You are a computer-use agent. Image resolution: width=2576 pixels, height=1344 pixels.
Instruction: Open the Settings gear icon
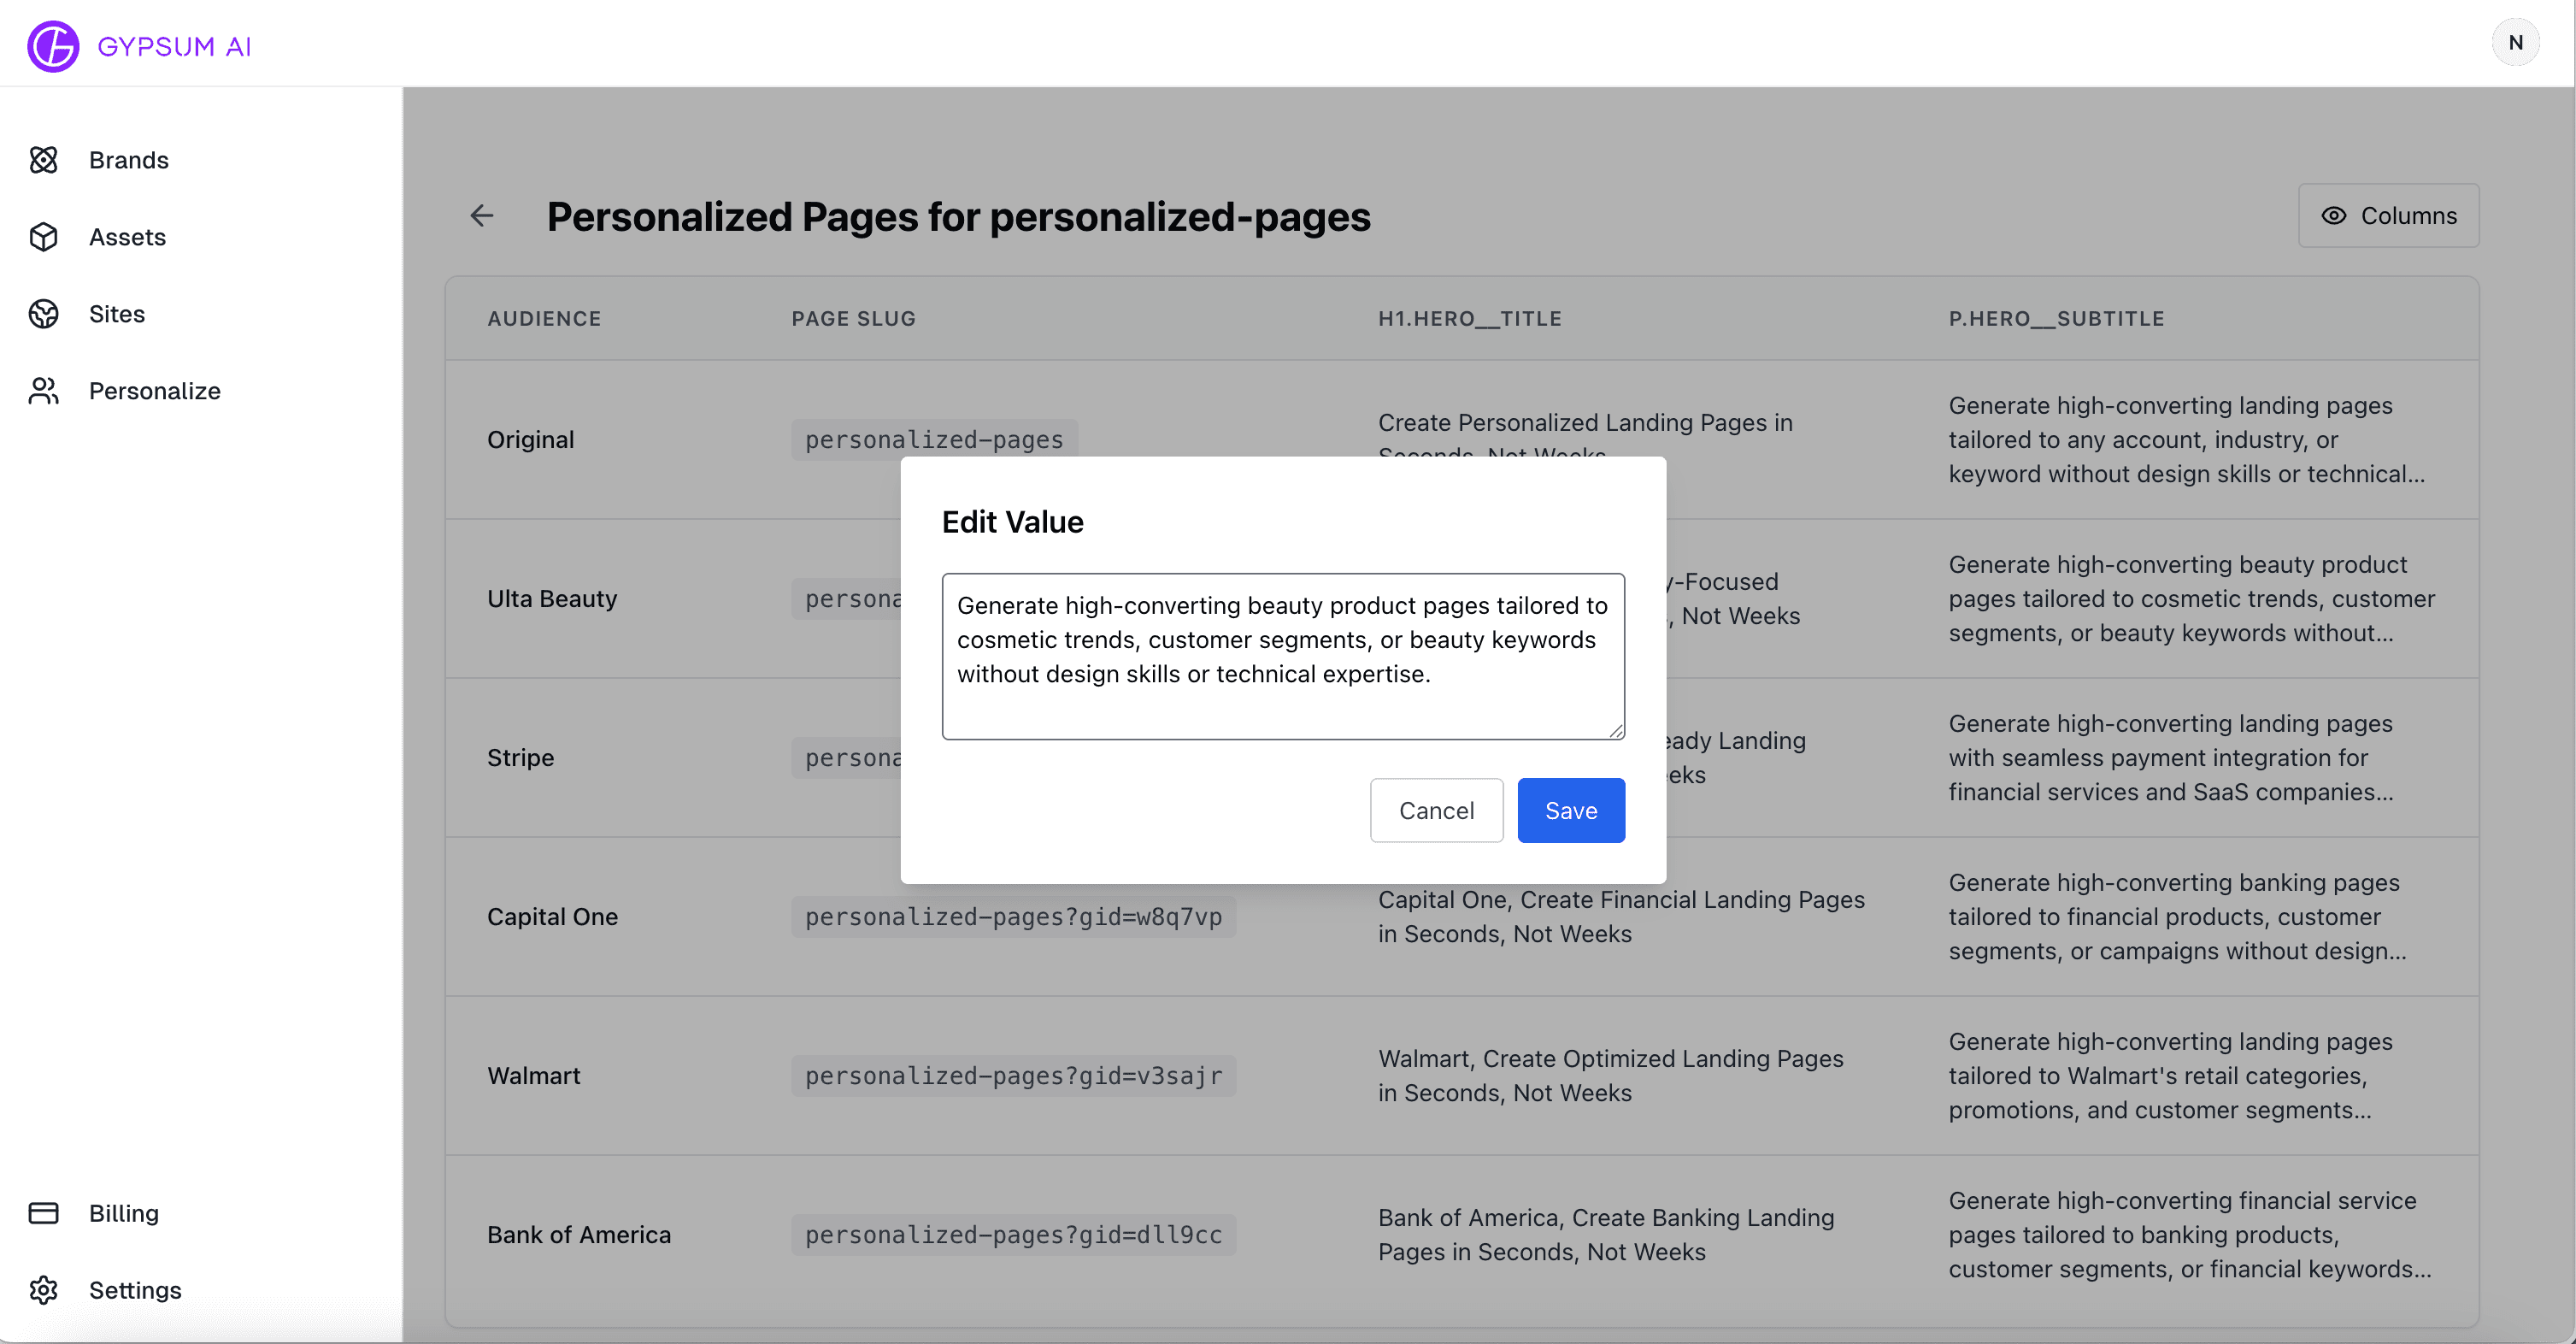44,1290
